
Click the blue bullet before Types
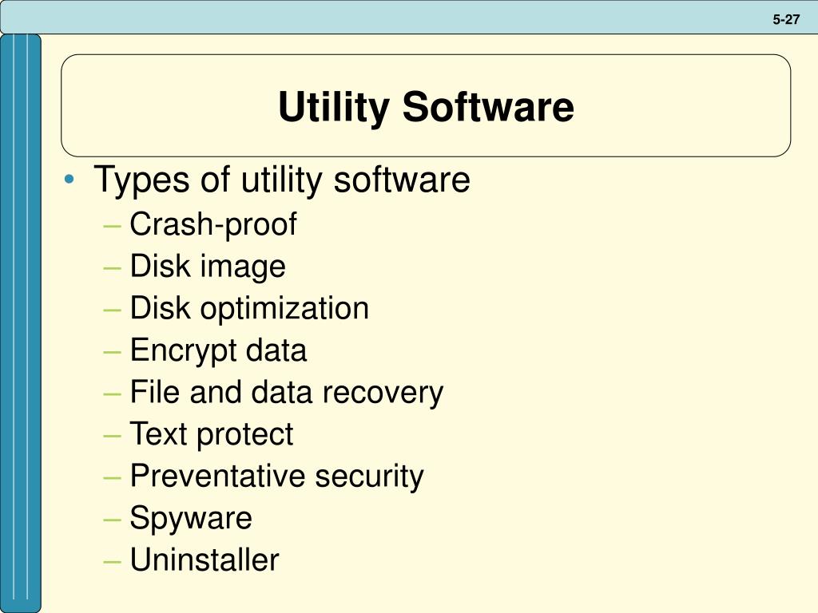[x=69, y=180]
